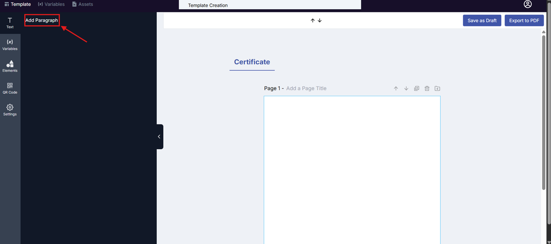Open the Text tool in sidebar

click(10, 23)
